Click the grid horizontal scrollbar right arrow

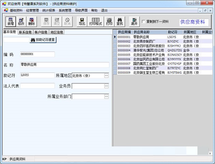[210, 154]
